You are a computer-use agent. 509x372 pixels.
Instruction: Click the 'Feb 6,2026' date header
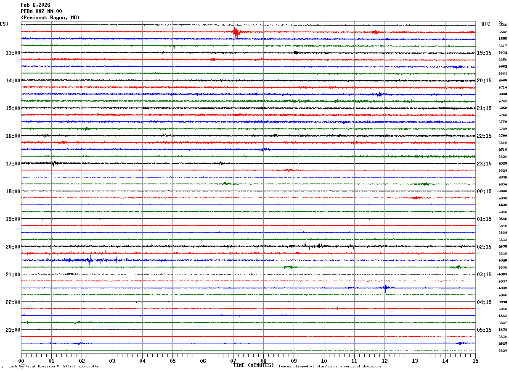point(35,5)
